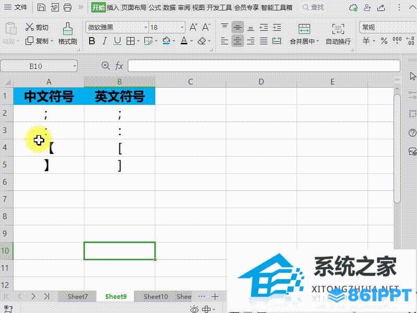Image resolution: width=417 pixels, height=313 pixels.
Task: Switch to the Sheet7 tab
Action: [77, 296]
